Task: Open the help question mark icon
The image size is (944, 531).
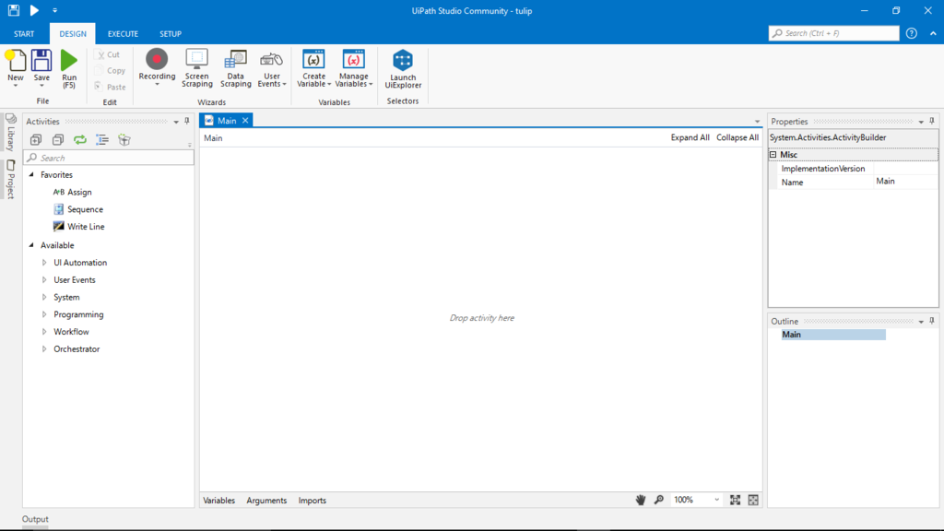Action: tap(912, 33)
